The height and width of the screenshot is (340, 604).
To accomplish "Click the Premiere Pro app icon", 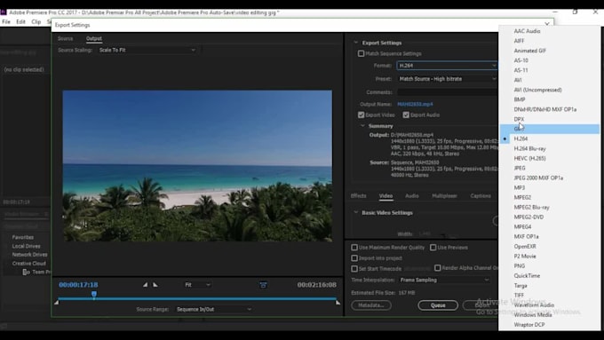I will (3, 12).
